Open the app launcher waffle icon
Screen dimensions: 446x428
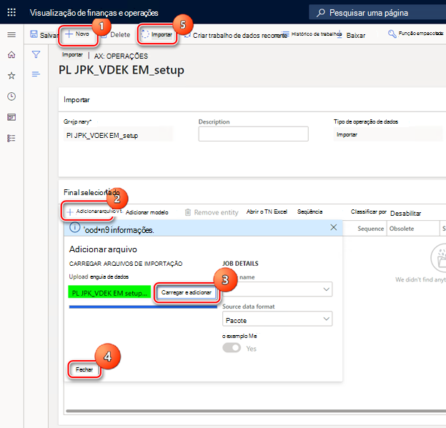pyautogui.click(x=11, y=12)
